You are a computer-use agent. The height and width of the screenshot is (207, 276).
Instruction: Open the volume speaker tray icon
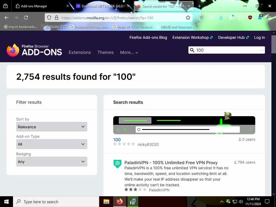(x=241, y=202)
